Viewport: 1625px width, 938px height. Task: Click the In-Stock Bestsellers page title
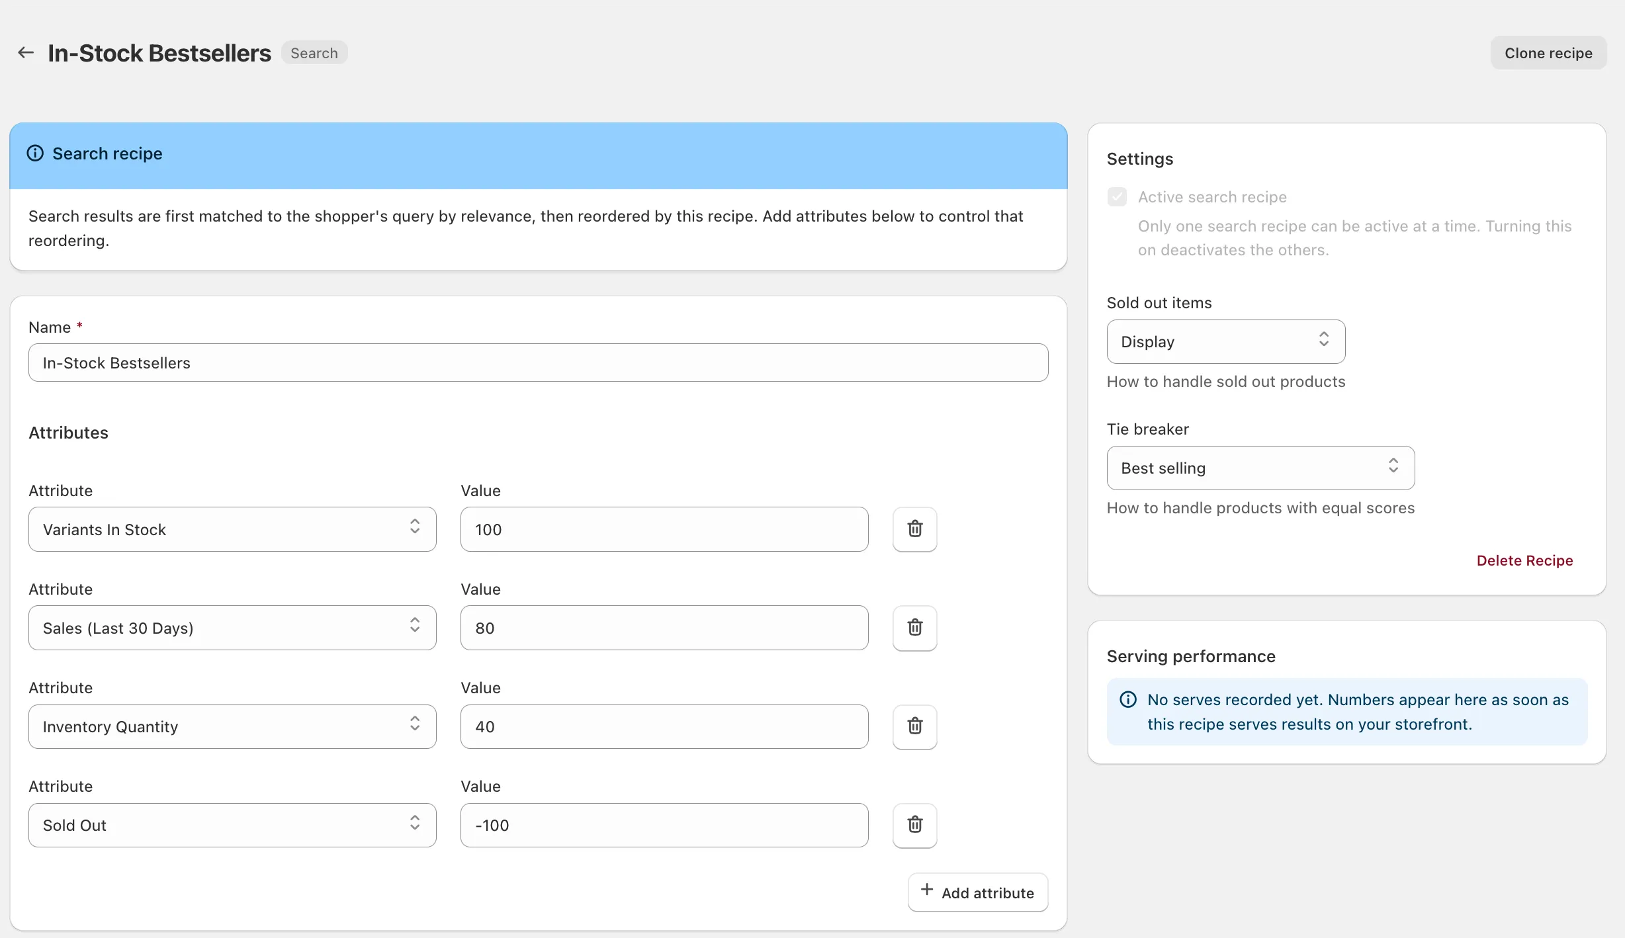(159, 53)
